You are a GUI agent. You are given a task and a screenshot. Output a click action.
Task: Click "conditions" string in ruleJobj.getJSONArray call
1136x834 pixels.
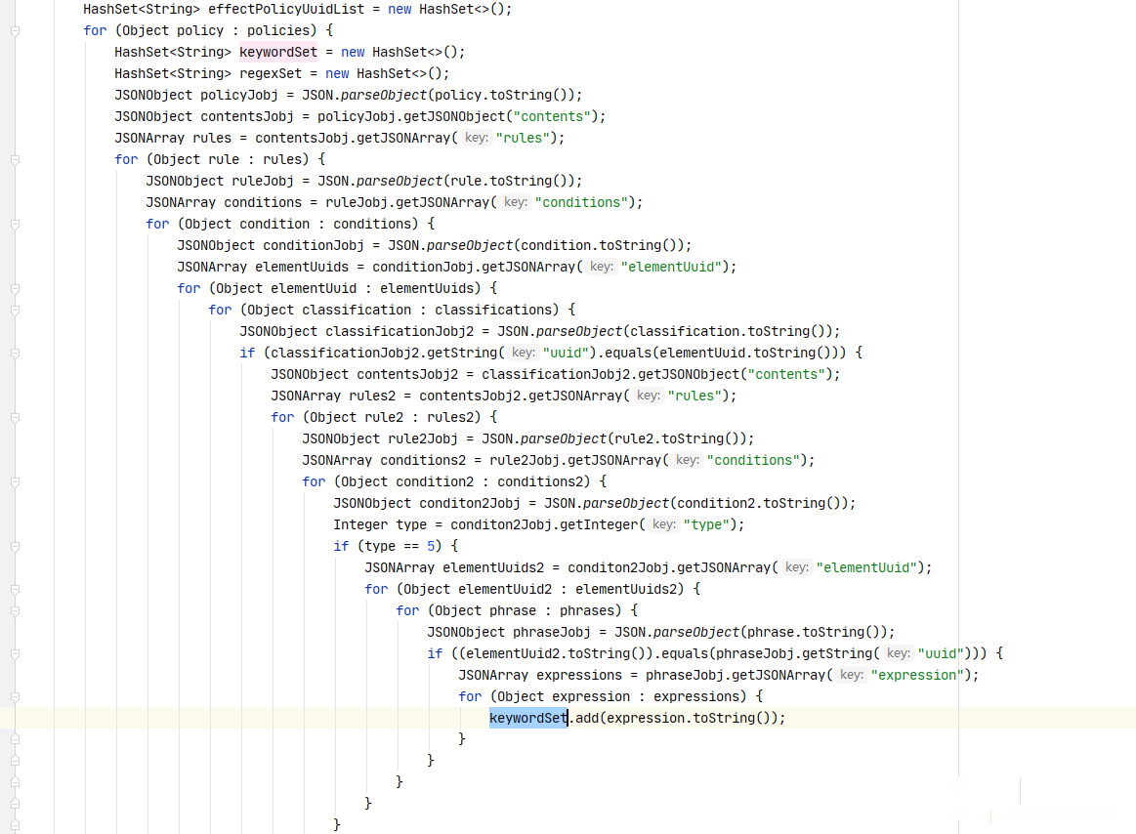click(581, 203)
